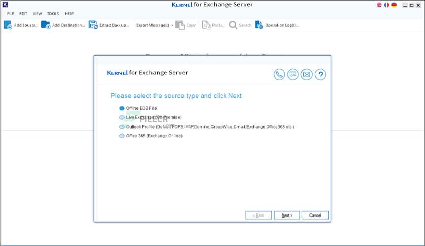Switch language with the French flag

386,5
